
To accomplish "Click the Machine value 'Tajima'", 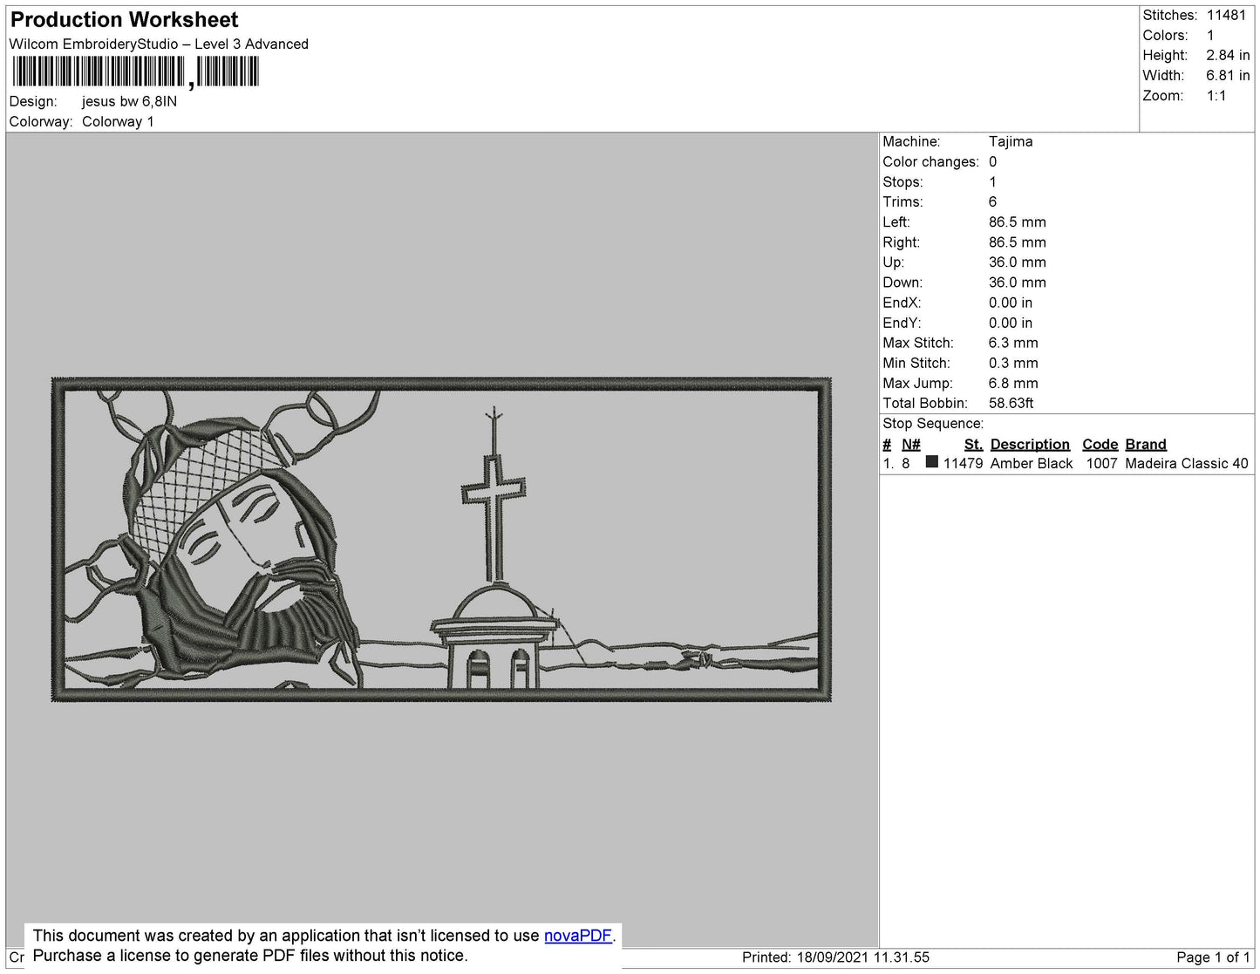I will click(1011, 141).
